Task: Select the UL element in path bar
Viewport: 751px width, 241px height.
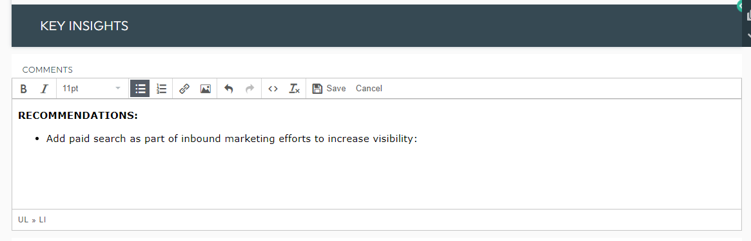Action: point(23,220)
